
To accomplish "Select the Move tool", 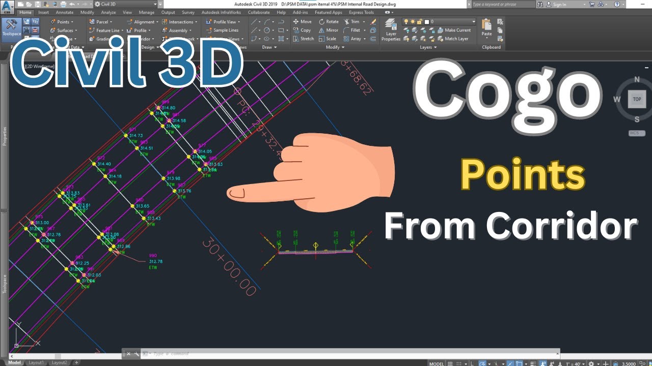I will [302, 22].
